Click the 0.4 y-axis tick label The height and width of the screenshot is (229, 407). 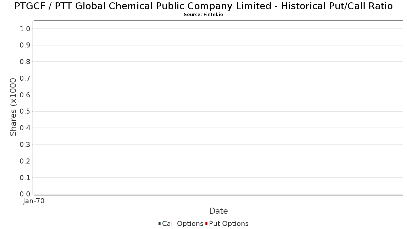pos(25,128)
